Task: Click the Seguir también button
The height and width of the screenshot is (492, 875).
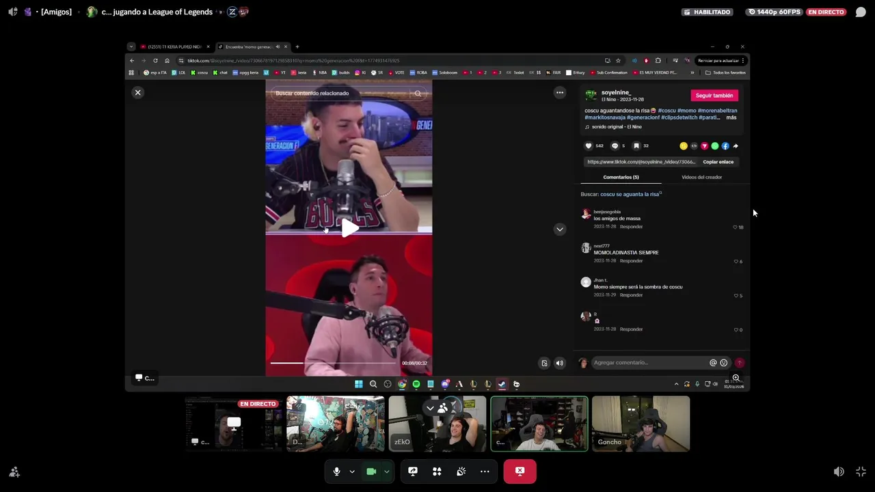Action: coord(714,96)
